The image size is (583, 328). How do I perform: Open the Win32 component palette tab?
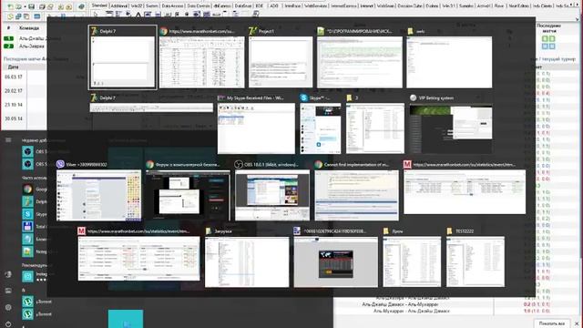coord(137,6)
